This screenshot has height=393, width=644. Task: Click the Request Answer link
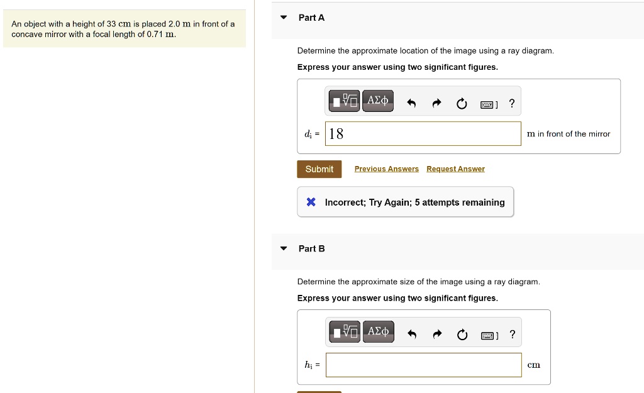pyautogui.click(x=455, y=169)
